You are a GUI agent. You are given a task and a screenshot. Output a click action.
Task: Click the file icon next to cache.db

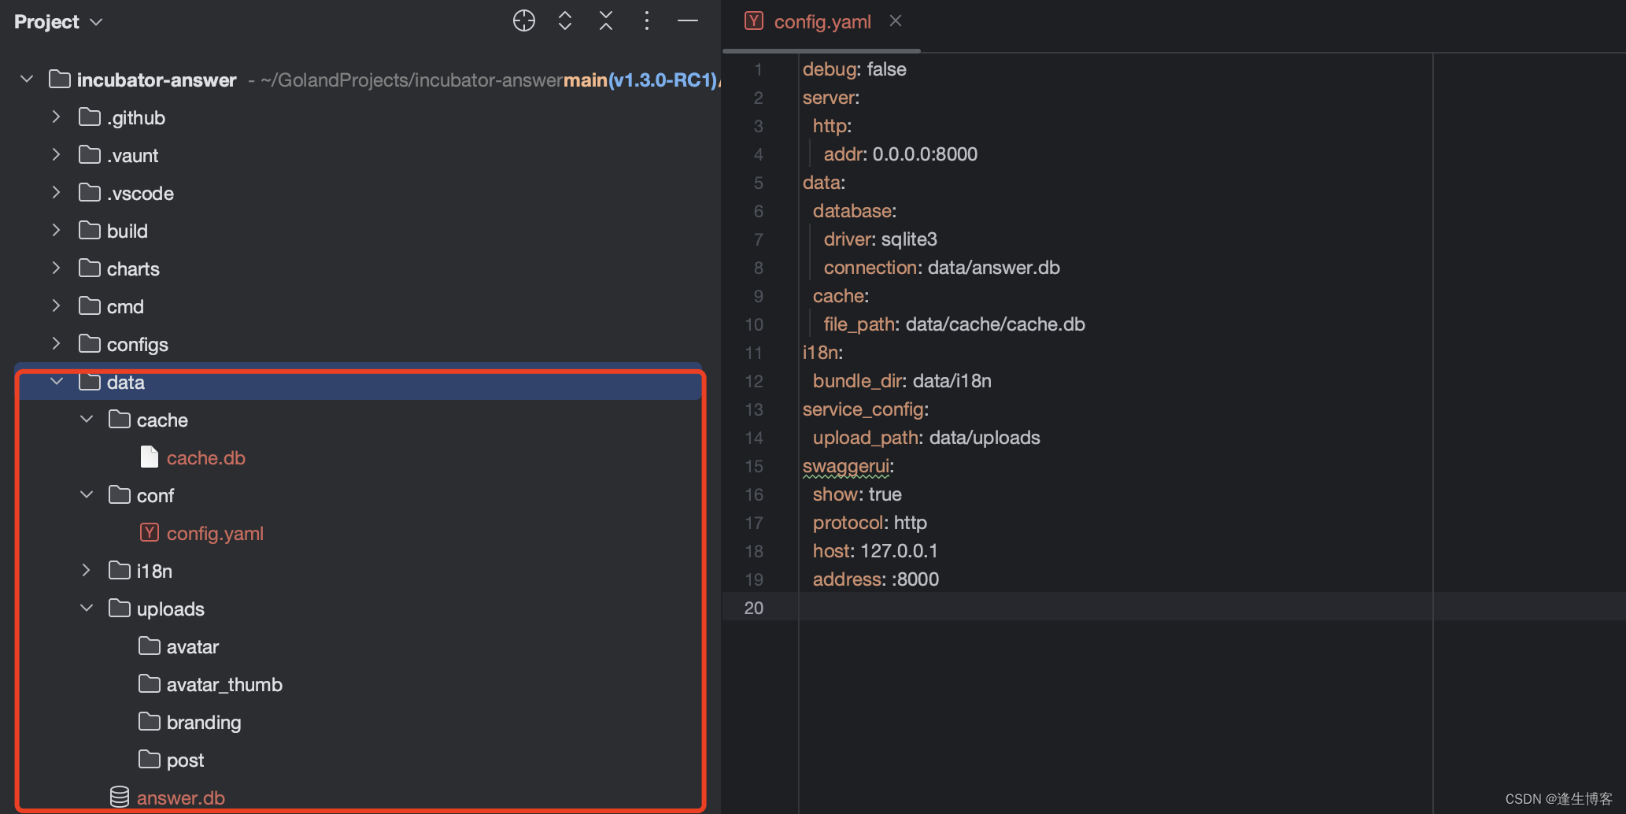click(x=149, y=457)
